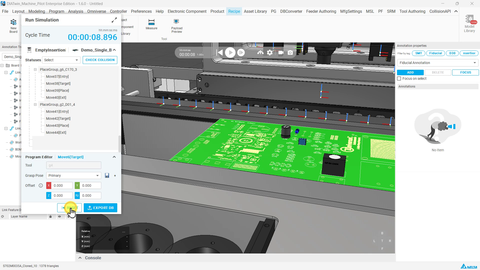Switch to the Recipe tab
Viewport: 480px width, 270px height.
(234, 11)
